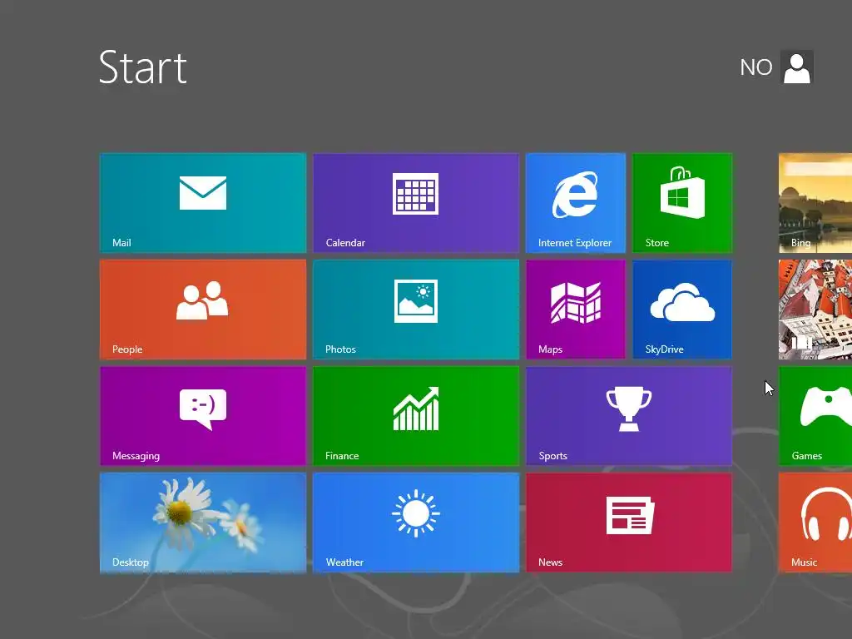Screen dimensions: 852x639
Task: Open the Maps tile
Action: tap(576, 310)
